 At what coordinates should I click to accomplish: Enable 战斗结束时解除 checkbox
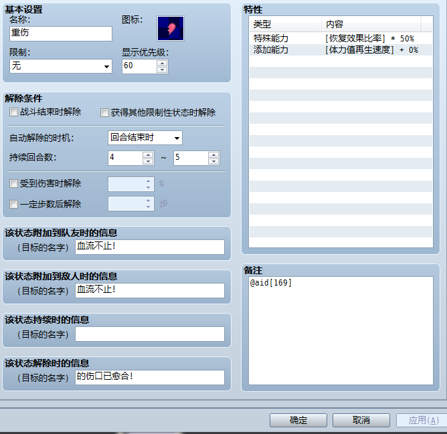pos(13,112)
